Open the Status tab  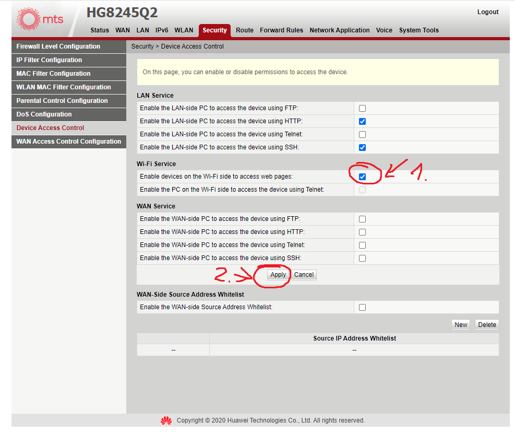click(x=100, y=30)
